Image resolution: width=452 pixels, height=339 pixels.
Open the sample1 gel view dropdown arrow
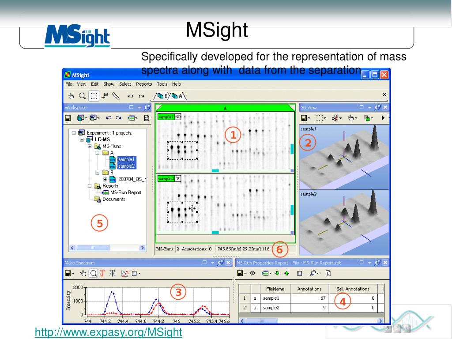[x=178, y=117]
